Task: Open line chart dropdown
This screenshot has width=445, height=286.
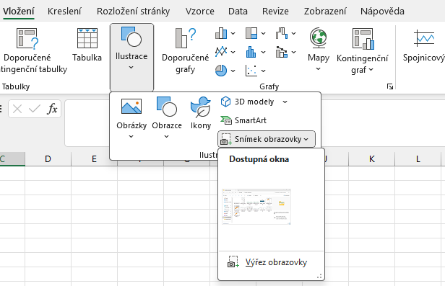Action: 225,52
